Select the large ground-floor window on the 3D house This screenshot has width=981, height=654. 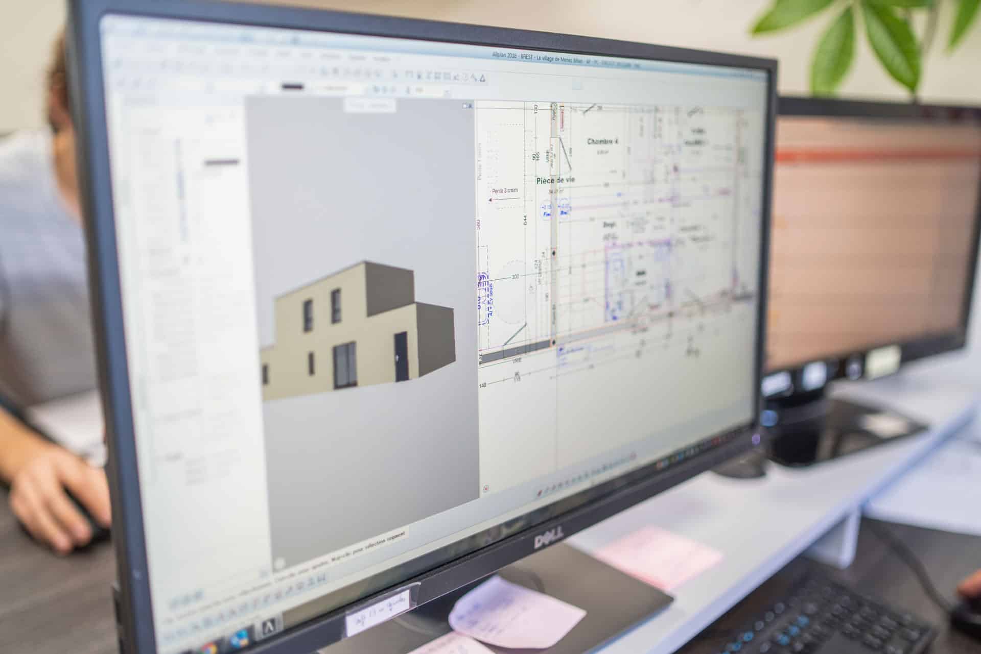[344, 365]
